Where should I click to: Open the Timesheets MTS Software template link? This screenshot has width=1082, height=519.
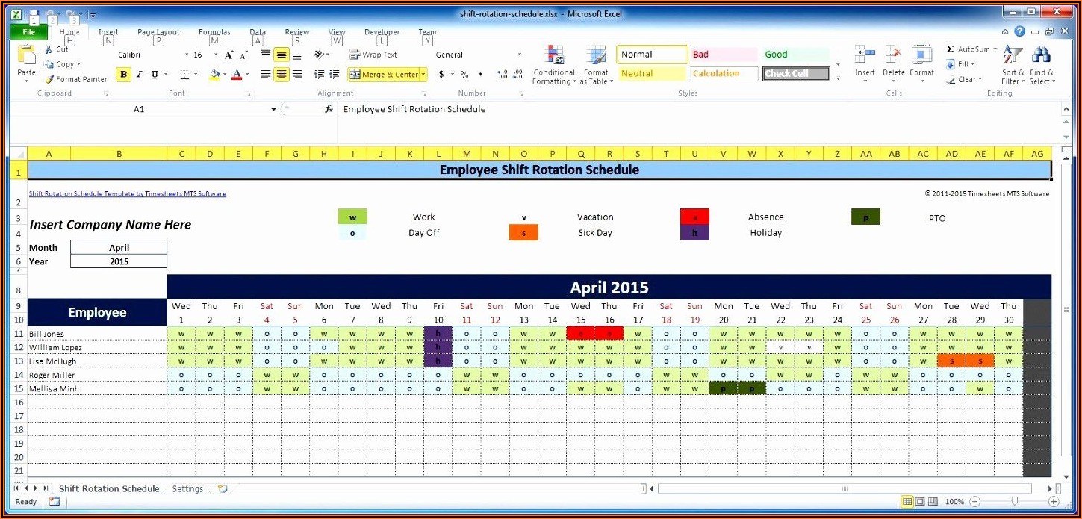point(128,193)
